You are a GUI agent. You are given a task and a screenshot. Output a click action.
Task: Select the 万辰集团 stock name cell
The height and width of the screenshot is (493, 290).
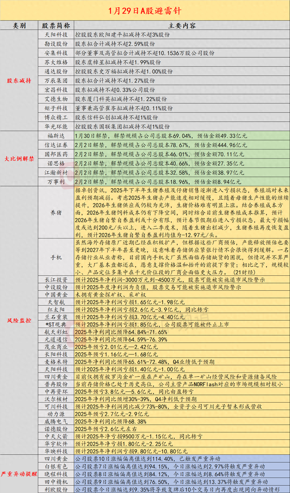pos(56,80)
